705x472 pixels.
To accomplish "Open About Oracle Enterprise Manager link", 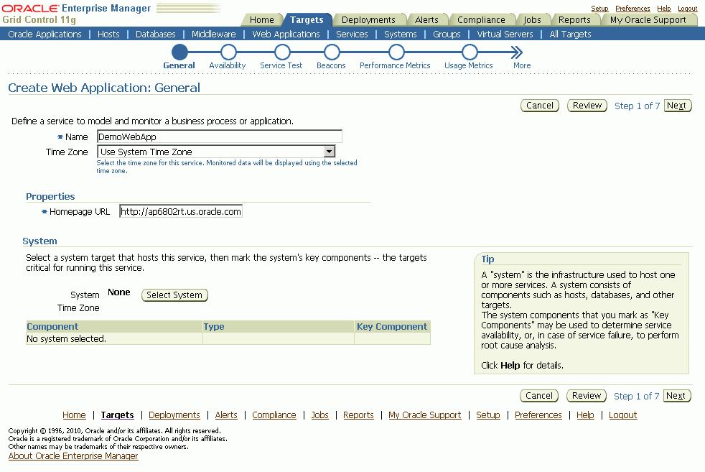I will pyautogui.click(x=73, y=456).
